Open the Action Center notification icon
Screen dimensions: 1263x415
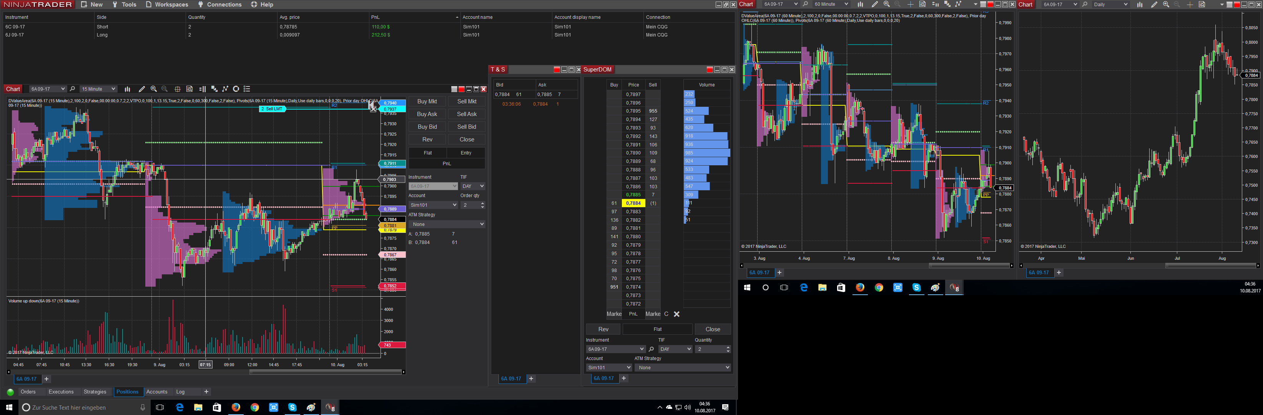(725, 407)
